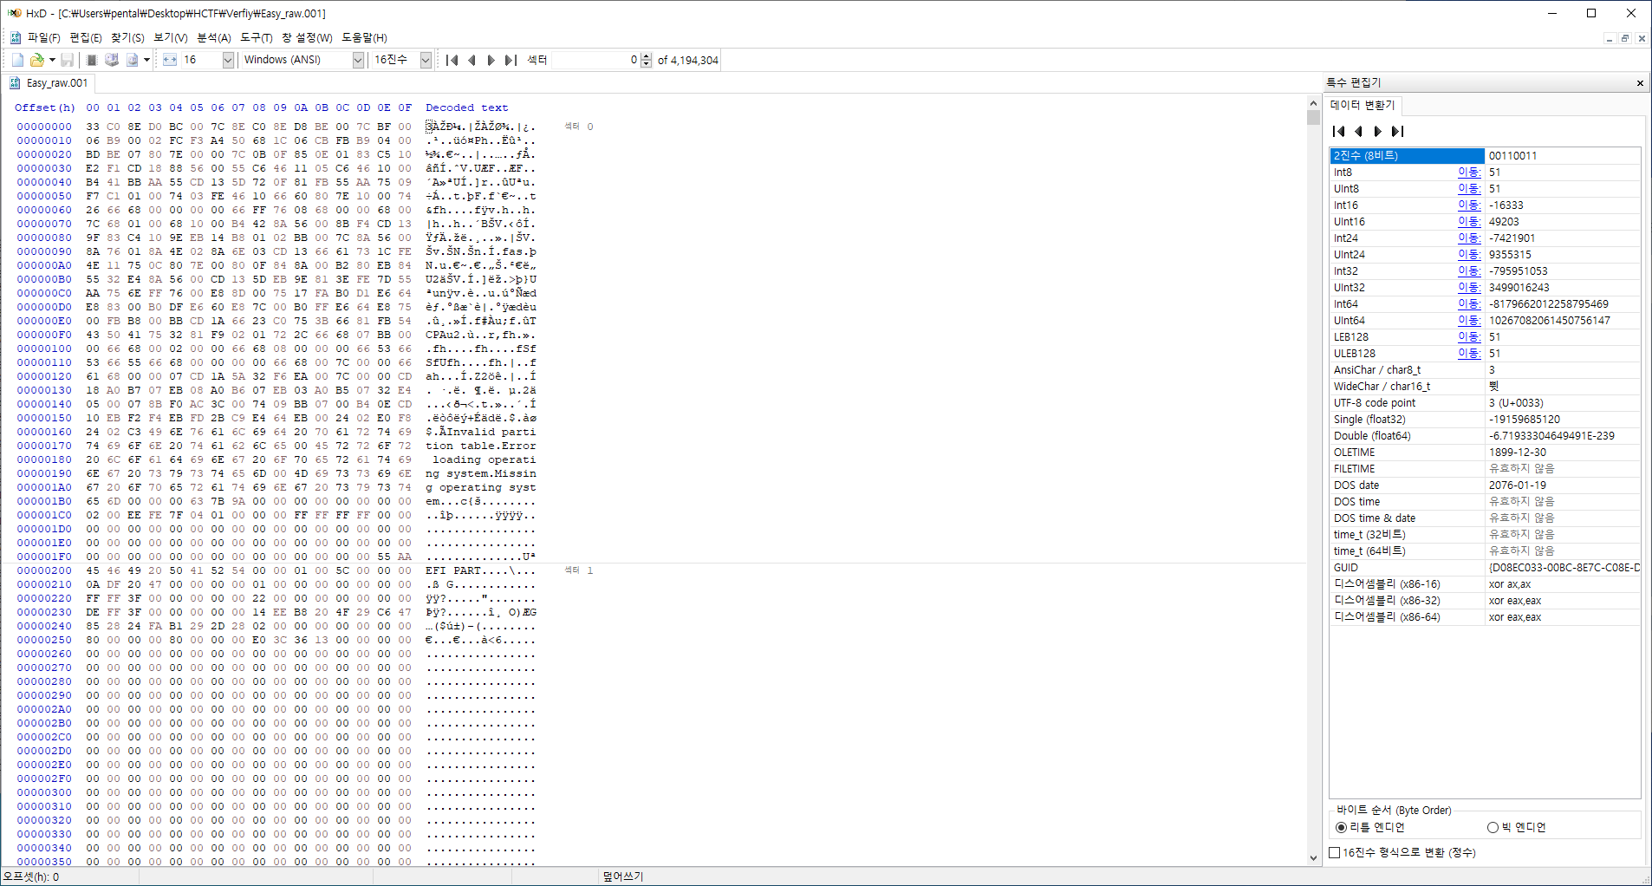Click the Open disk icon
The height and width of the screenshot is (886, 1652).
[x=112, y=60]
